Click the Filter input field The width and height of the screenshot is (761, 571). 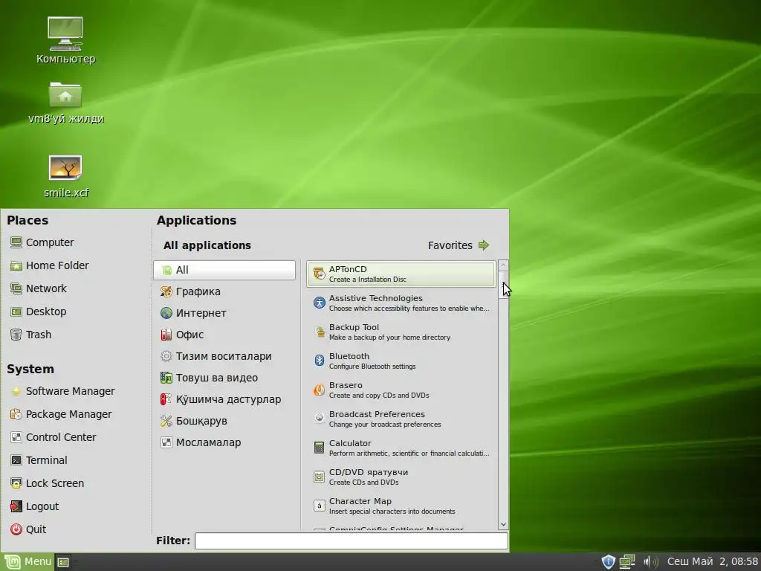(352, 541)
